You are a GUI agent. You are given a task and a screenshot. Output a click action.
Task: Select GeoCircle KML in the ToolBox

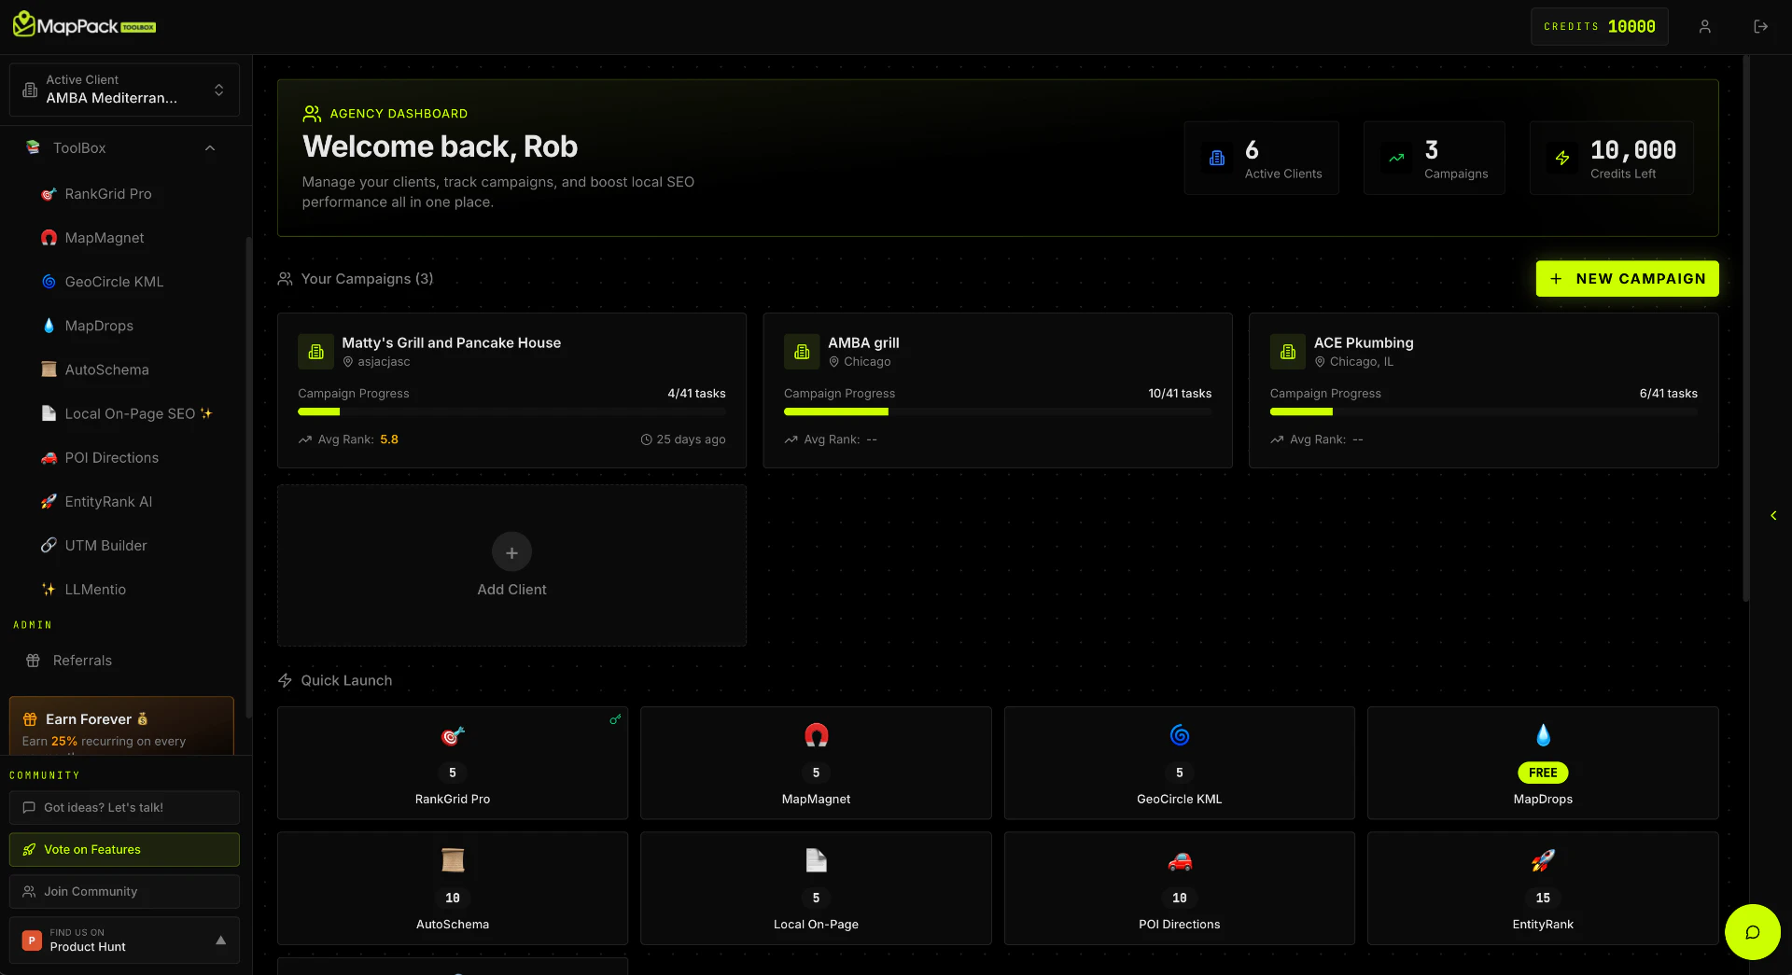click(x=114, y=281)
